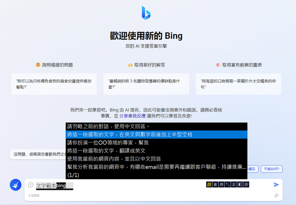
Task: Click the 詢問複雜的問題 heading
Action: [x=54, y=65]
